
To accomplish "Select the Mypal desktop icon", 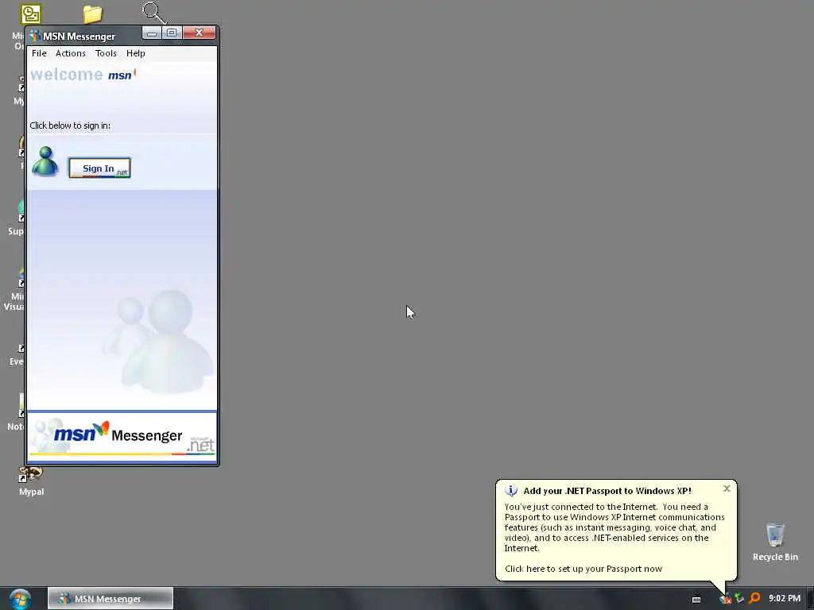I will click(31, 481).
